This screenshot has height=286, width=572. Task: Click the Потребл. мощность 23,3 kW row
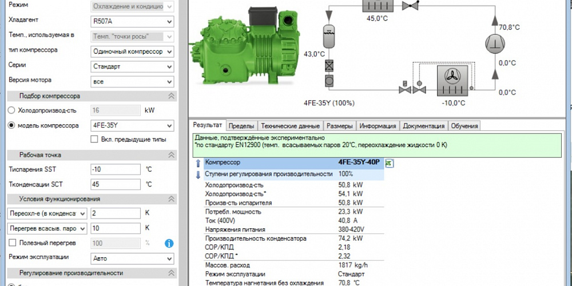coord(294,212)
